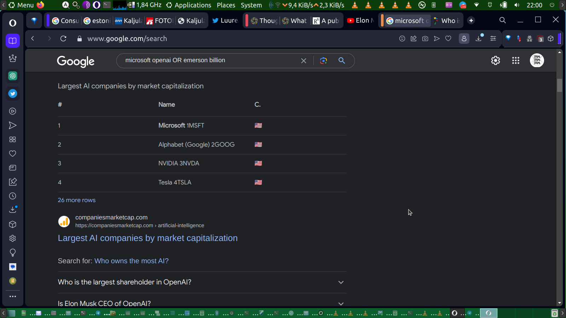
Task: Open Google quick settings gear
Action: pos(496,60)
